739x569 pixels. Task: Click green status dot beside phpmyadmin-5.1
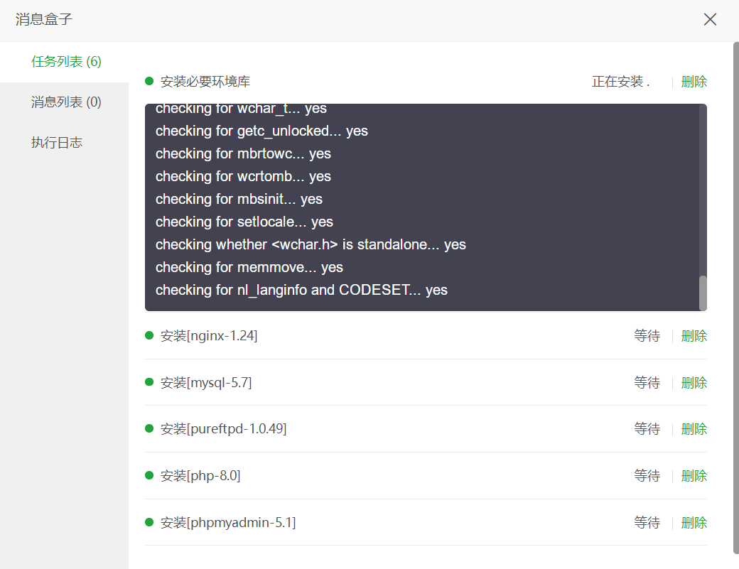[x=149, y=522]
